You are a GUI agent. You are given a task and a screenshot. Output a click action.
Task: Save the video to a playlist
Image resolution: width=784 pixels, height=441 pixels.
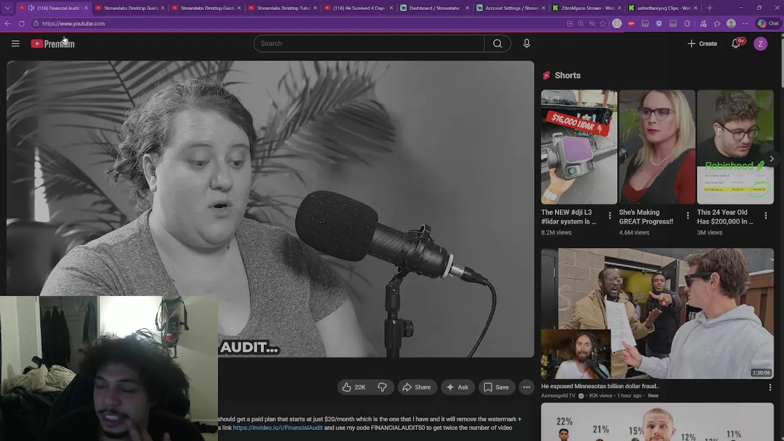click(x=496, y=387)
